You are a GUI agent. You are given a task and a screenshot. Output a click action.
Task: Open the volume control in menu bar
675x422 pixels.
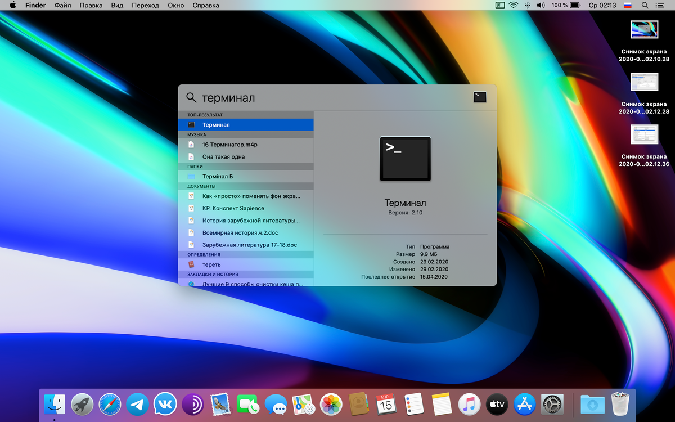(x=541, y=5)
